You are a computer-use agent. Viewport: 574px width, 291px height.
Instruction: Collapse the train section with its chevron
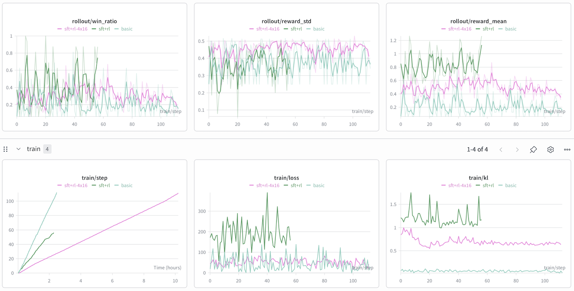(18, 149)
